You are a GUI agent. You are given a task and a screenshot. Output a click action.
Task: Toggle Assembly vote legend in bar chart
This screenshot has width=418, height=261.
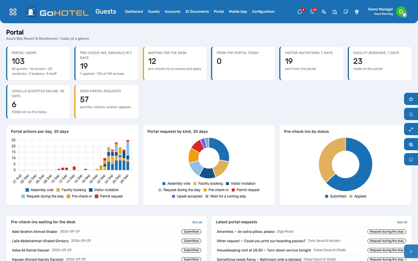pyautogui.click(x=39, y=190)
